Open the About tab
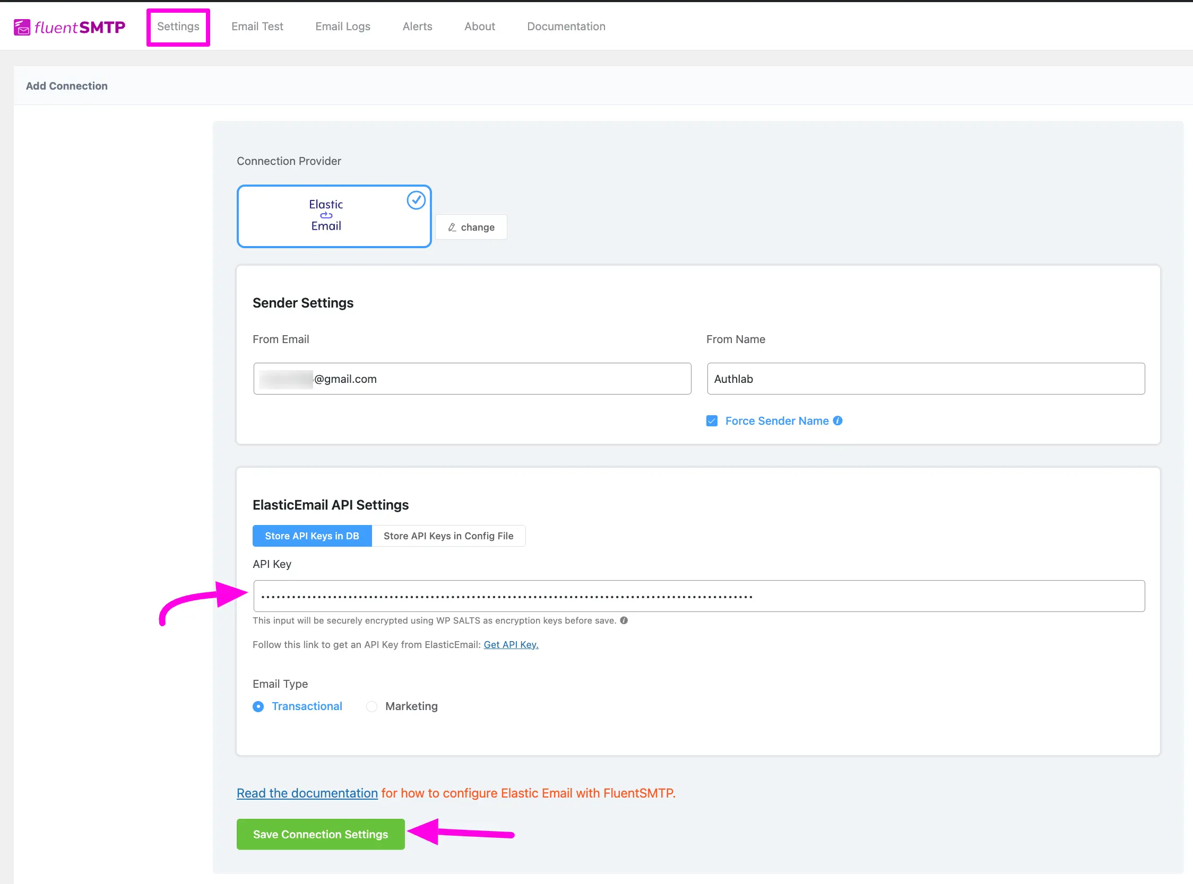Viewport: 1193px width, 884px height. click(479, 26)
